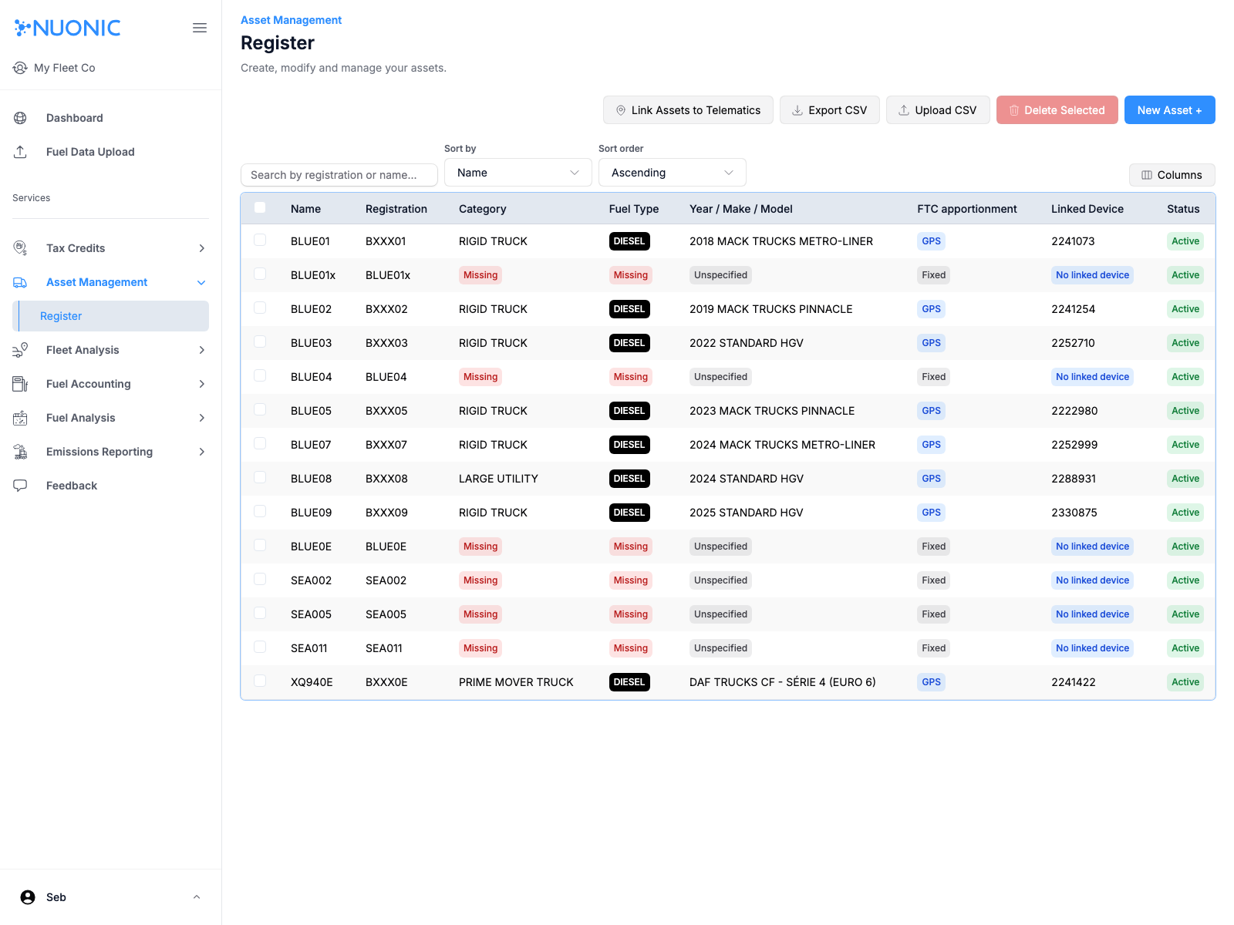This screenshot has height=925, width=1234.
Task: Click the search by registration field
Action: pos(339,174)
